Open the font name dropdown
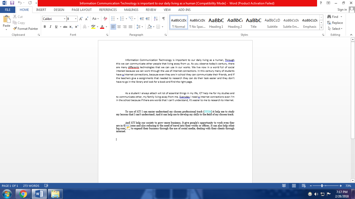355x199 pixels. pos(64,19)
